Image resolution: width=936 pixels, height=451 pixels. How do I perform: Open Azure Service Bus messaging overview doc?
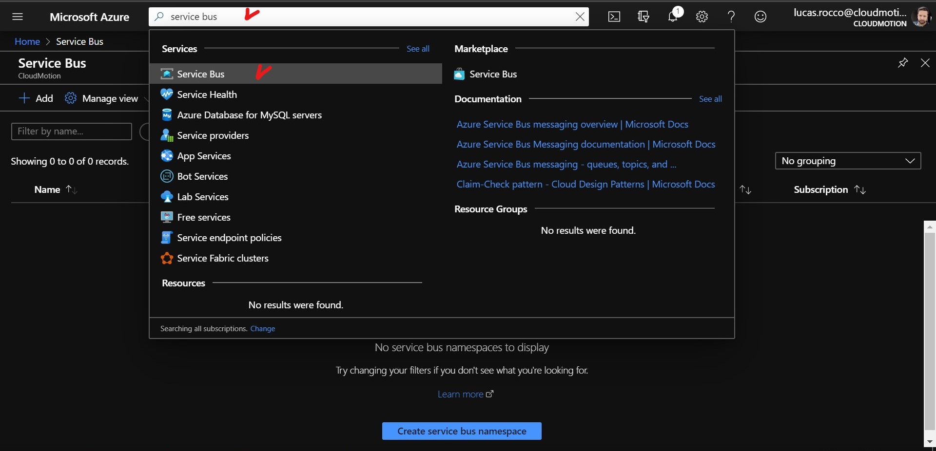(572, 124)
